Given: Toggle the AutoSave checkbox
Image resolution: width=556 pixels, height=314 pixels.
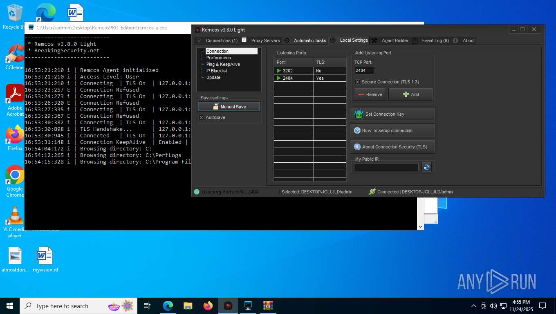Looking at the screenshot, I should coord(201,117).
